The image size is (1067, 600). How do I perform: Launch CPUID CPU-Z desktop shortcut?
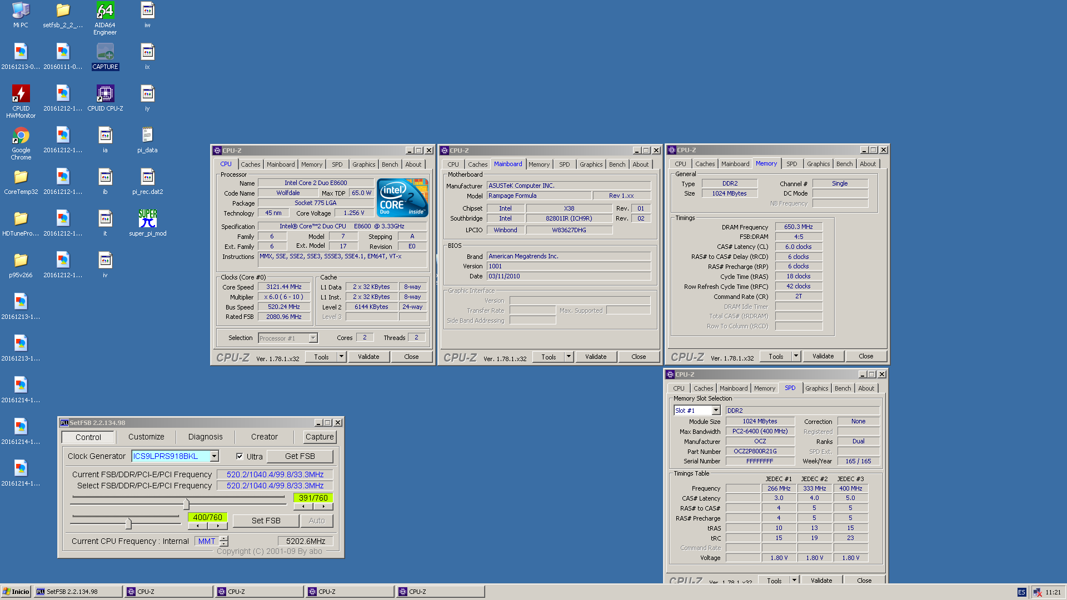tap(105, 98)
